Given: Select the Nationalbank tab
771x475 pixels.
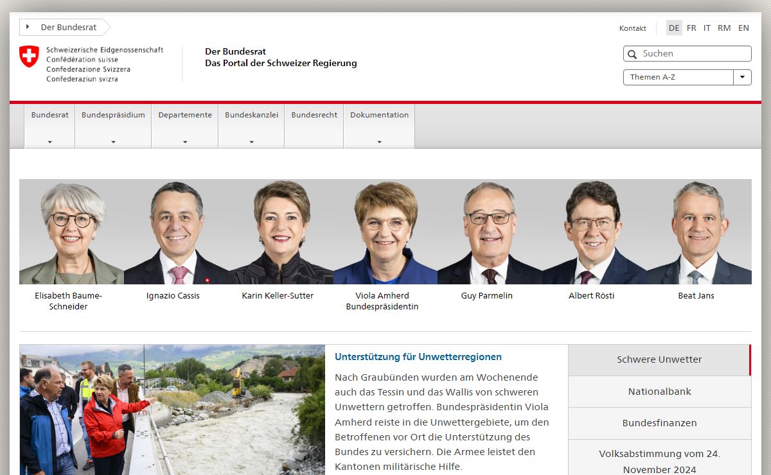Looking at the screenshot, I should pyautogui.click(x=659, y=392).
